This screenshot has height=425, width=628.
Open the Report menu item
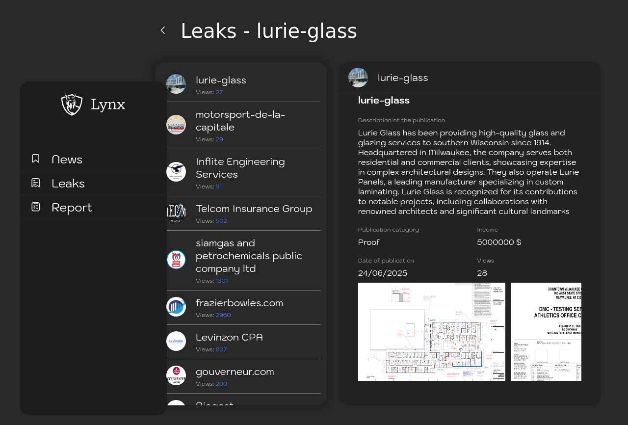tap(93, 207)
